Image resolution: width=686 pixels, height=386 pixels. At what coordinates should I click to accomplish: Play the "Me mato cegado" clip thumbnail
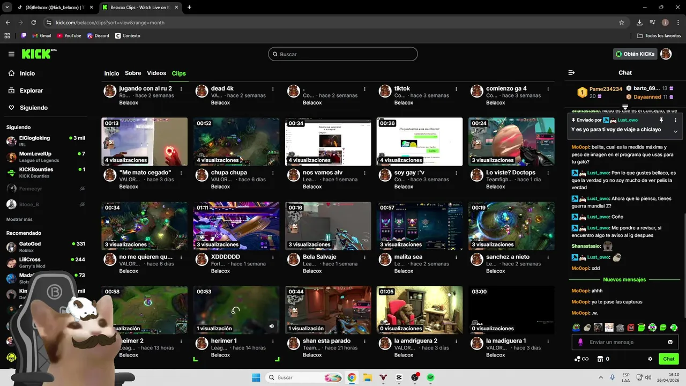point(145,142)
